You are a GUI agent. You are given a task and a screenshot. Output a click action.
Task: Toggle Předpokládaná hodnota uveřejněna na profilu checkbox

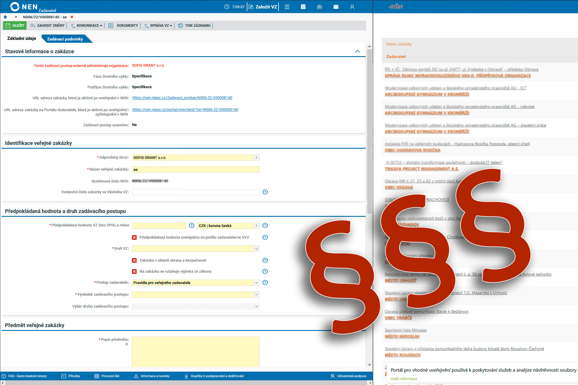click(x=134, y=237)
